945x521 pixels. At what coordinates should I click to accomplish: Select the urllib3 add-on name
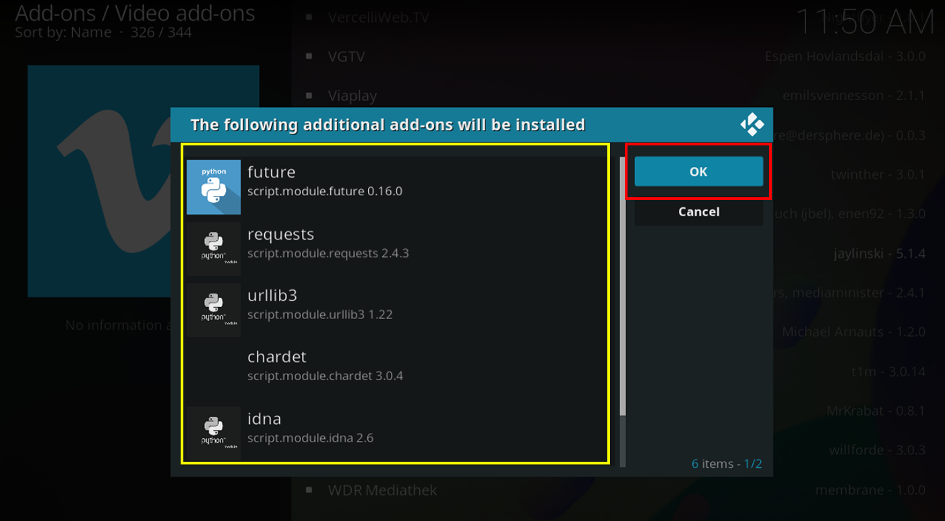[272, 296]
